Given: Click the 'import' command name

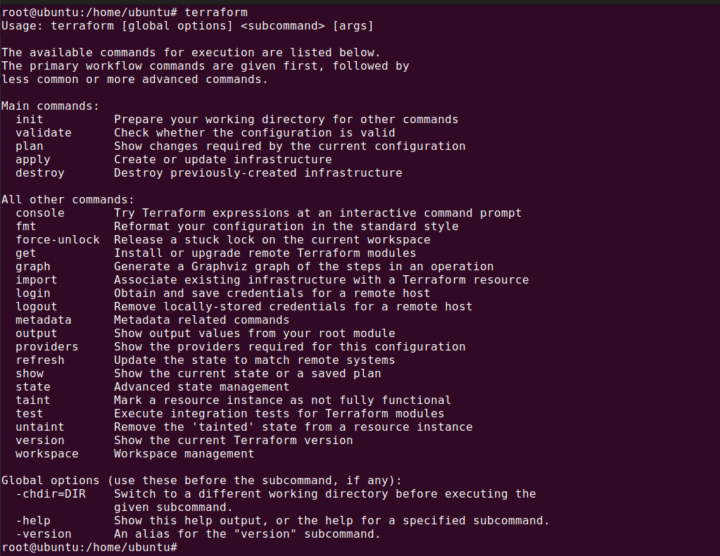Looking at the screenshot, I should (37, 280).
